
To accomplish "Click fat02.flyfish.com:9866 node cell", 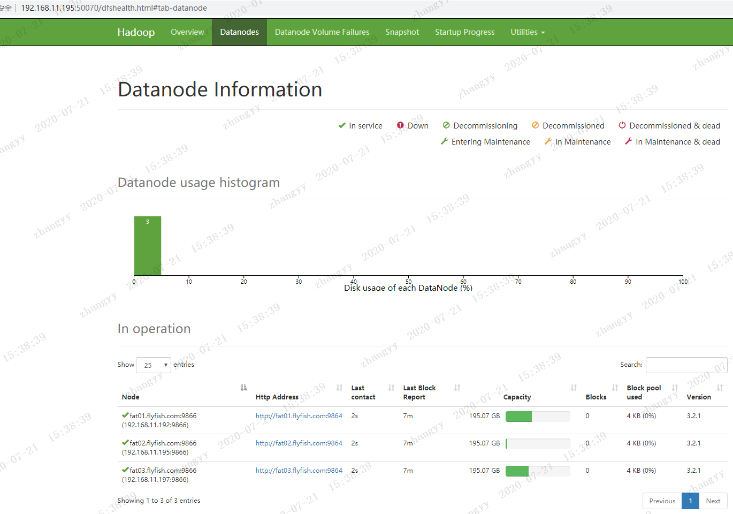I will click(159, 448).
